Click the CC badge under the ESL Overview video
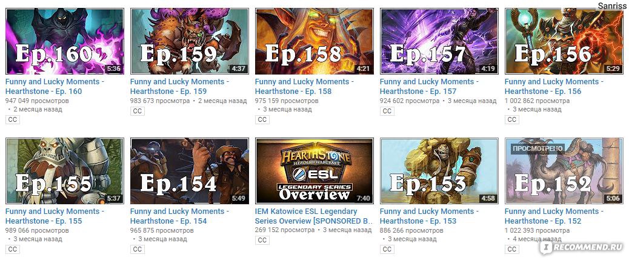 [x=262, y=240]
